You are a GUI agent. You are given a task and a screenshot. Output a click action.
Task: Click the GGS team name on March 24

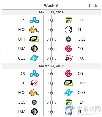tap(21, 102)
